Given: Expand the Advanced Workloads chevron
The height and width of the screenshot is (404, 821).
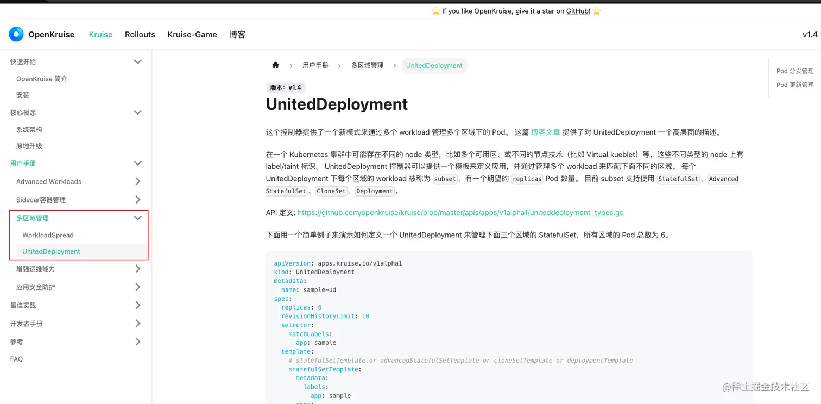Looking at the screenshot, I should tap(138, 181).
